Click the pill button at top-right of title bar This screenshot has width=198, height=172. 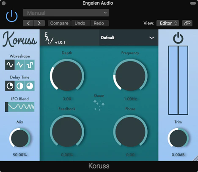point(193,3)
